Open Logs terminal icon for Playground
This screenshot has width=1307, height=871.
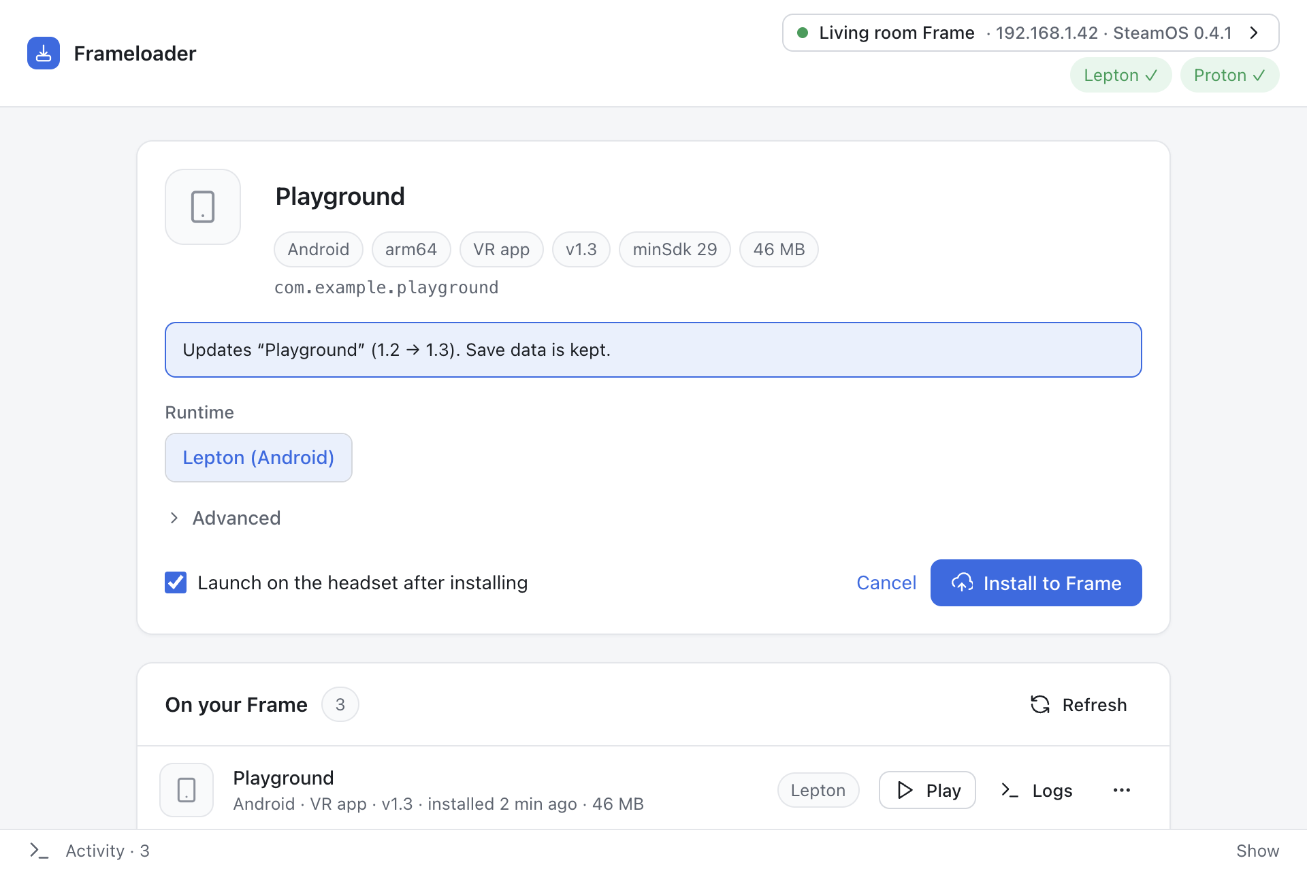[x=1010, y=790]
